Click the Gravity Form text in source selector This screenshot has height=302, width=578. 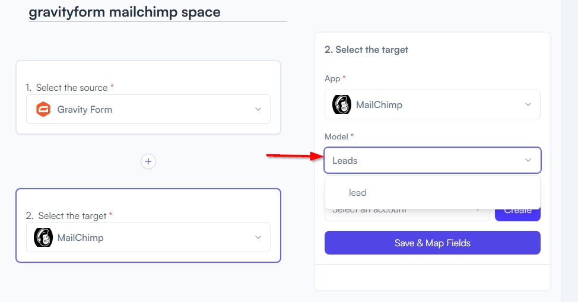(x=84, y=110)
